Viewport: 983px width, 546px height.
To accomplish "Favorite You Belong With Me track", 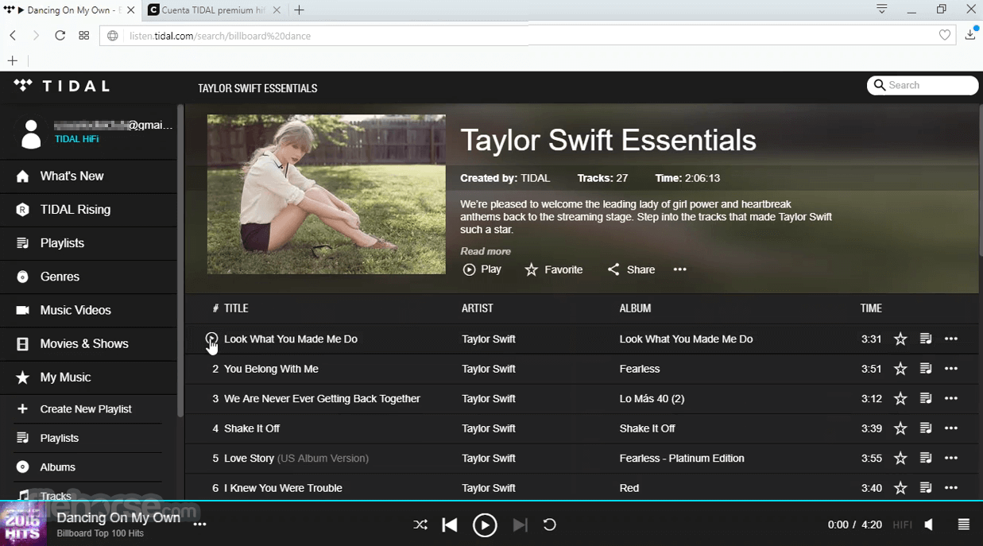I will coord(900,369).
